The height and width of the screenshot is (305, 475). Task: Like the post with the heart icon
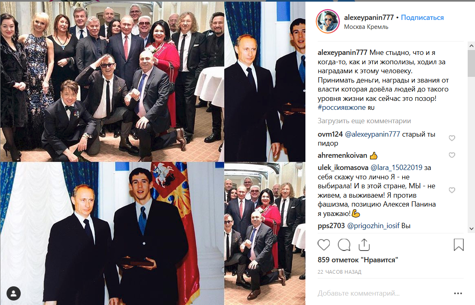[324, 244]
